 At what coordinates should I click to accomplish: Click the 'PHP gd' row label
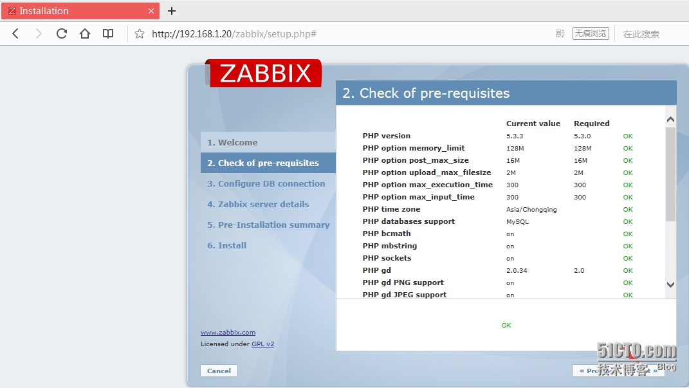(376, 270)
